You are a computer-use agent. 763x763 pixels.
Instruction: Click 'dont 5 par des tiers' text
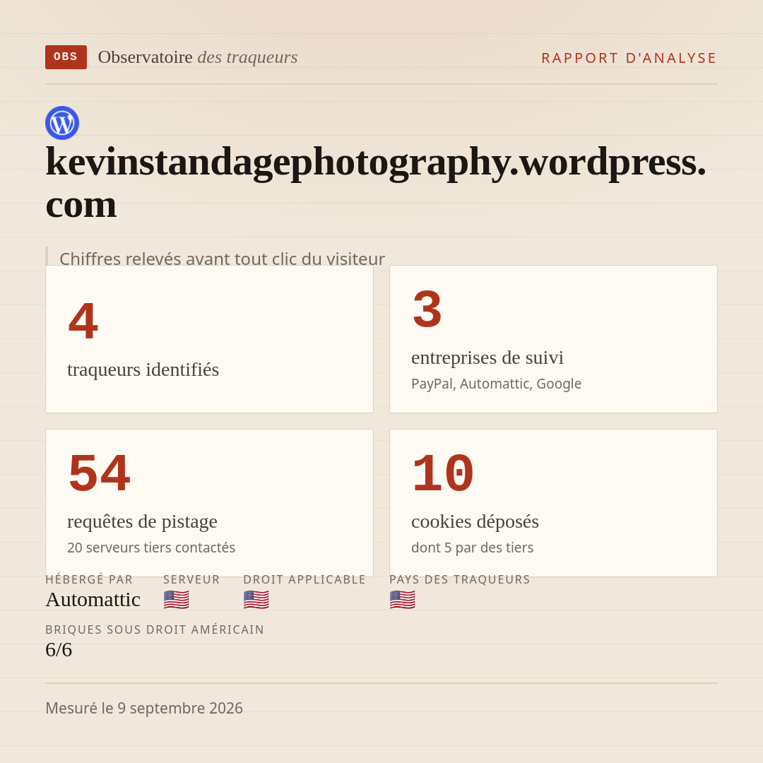[x=473, y=548]
